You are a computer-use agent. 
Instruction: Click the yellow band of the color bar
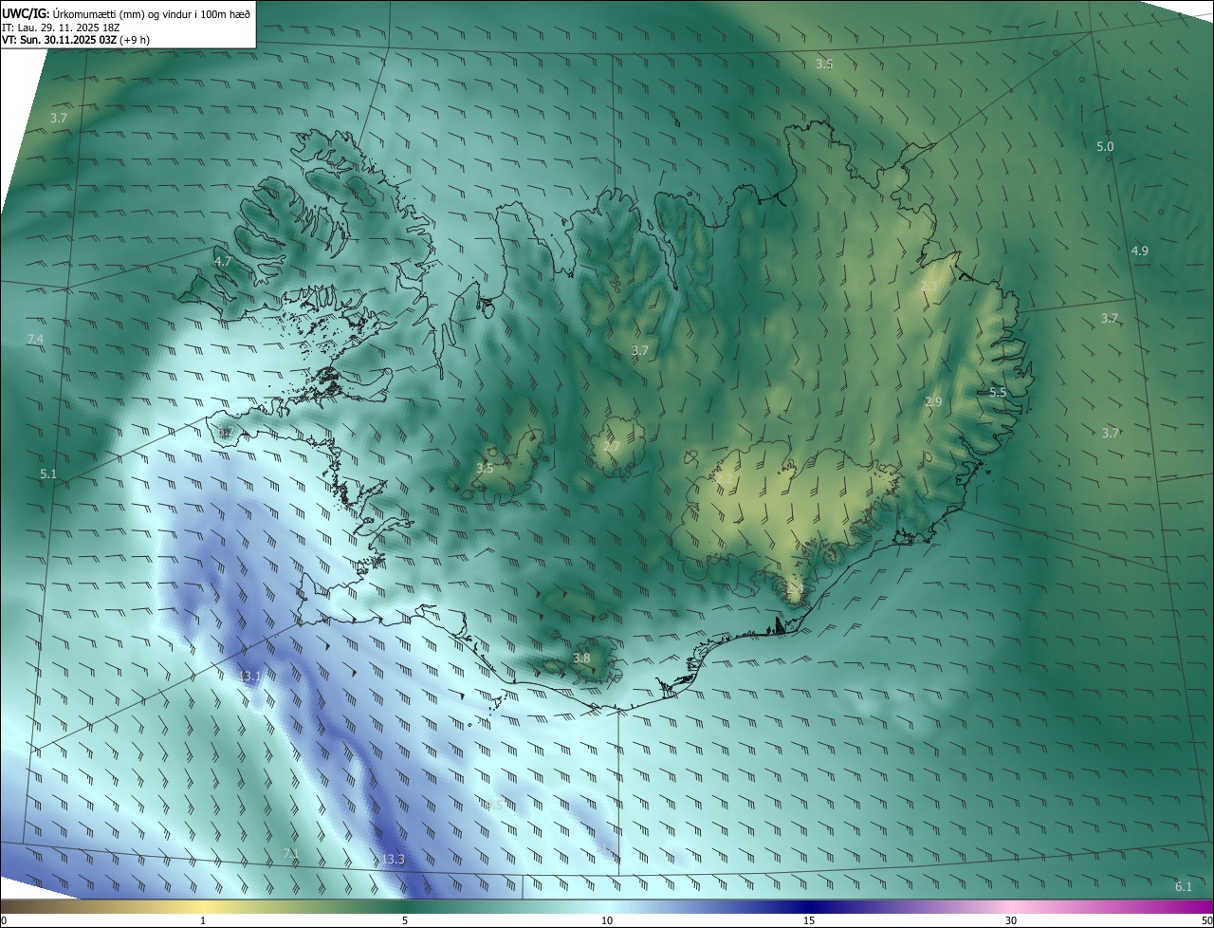point(203,907)
